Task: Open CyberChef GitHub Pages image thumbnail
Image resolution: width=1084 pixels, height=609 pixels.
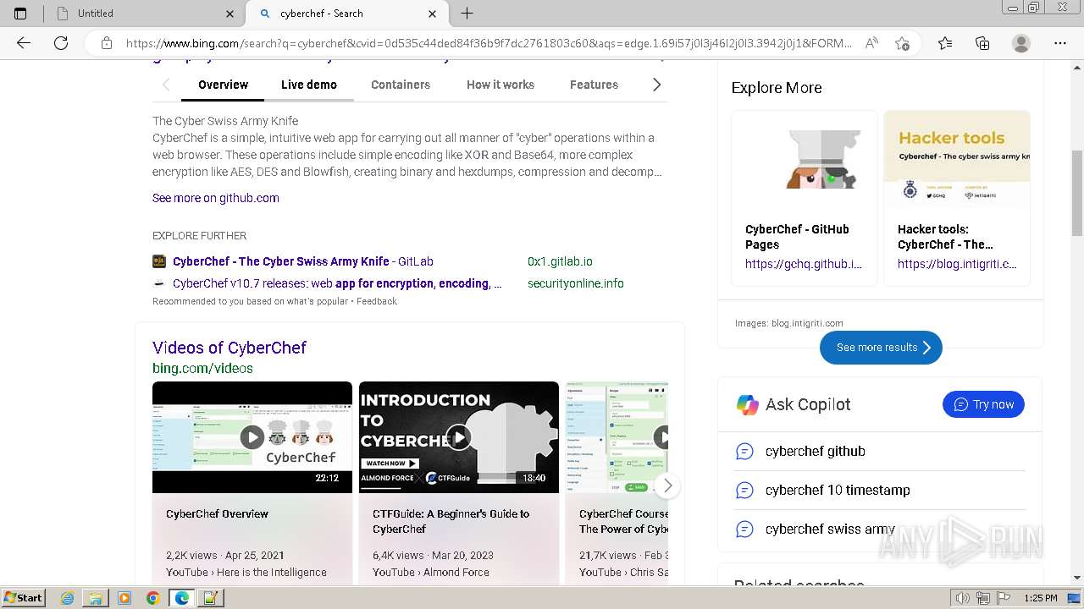Action: pos(805,160)
